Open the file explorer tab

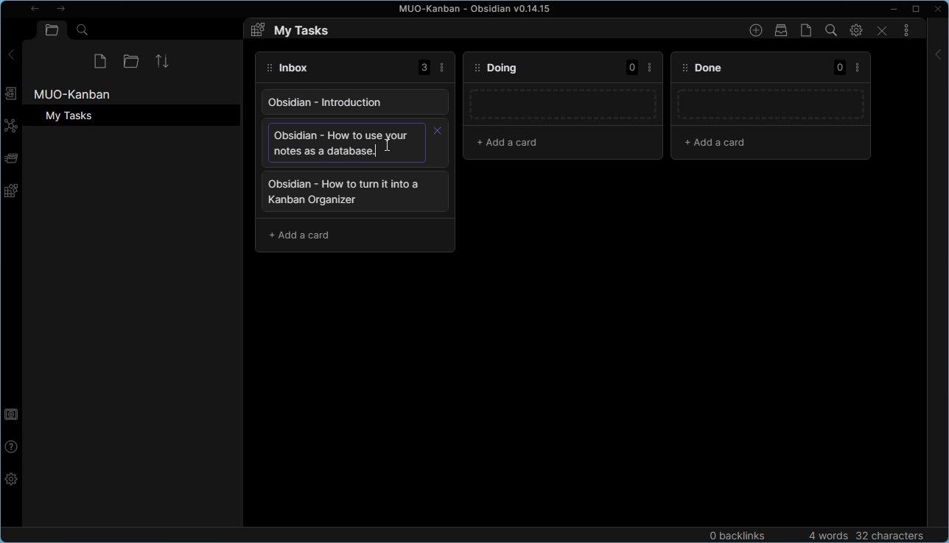point(52,30)
